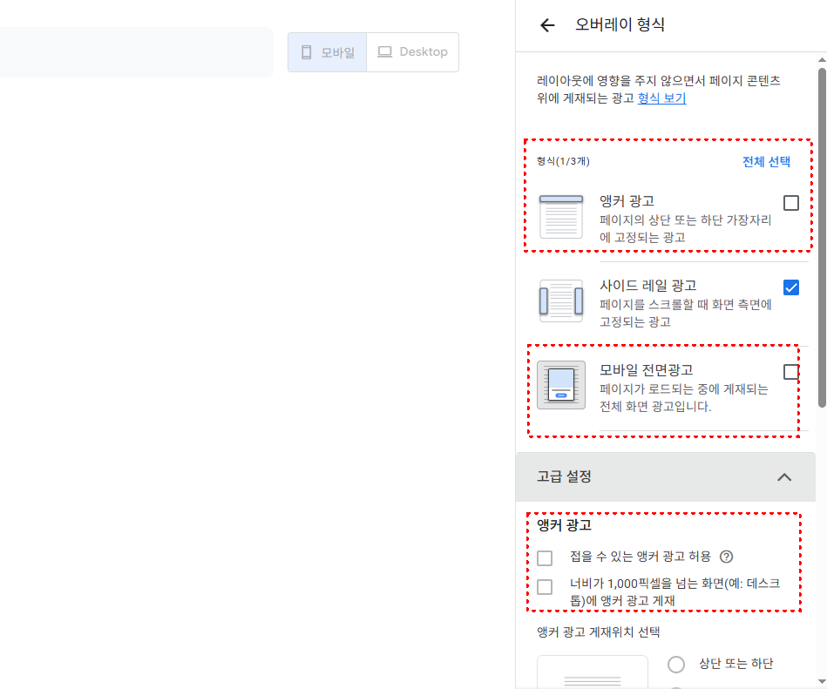Click the back arrow to exit overlay settings
Screen dimensions: 827x689
pyautogui.click(x=546, y=25)
